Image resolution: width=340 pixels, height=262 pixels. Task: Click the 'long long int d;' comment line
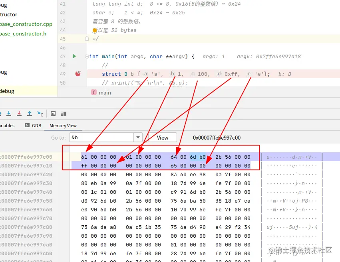pyautogui.click(x=167, y=4)
